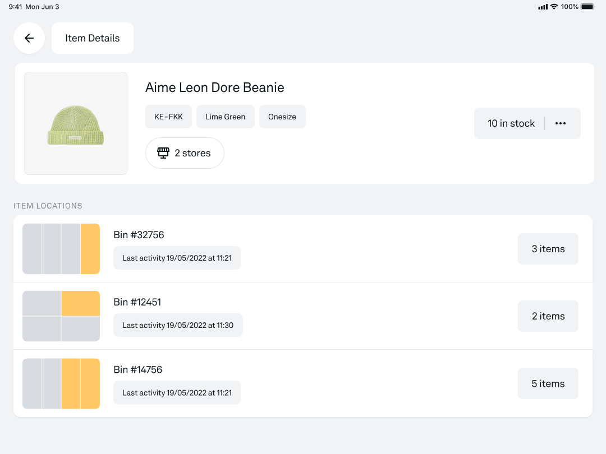Tap the Wi-Fi icon in status bar
606x454 pixels.
554,7
